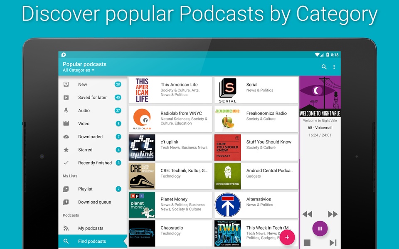Open Stuff You Should Know
The image size is (399, 249).
coord(256,148)
